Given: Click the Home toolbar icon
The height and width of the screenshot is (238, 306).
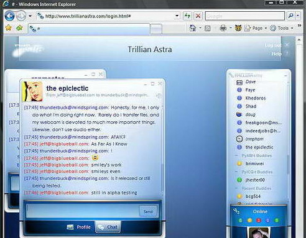Looking at the screenshot, I should (x=193, y=28).
